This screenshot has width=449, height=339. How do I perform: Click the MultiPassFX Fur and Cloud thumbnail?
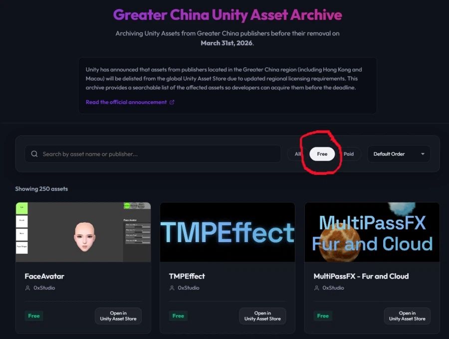click(372, 232)
